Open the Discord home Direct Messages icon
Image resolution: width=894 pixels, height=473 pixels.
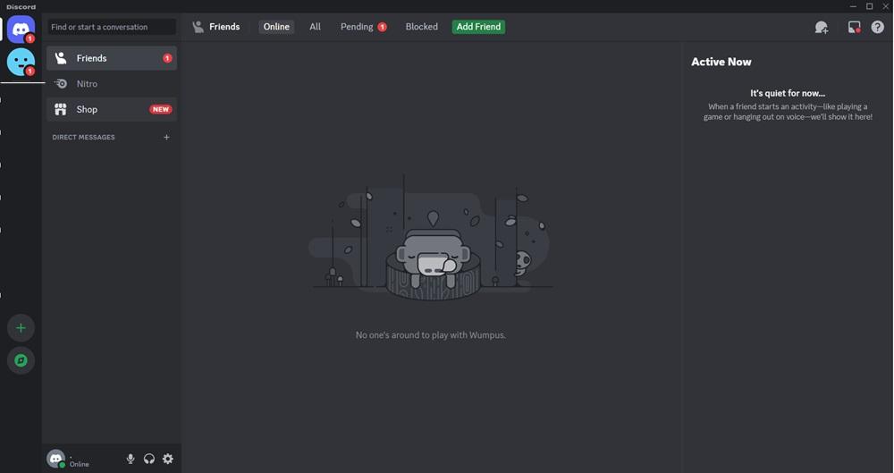pos(21,30)
